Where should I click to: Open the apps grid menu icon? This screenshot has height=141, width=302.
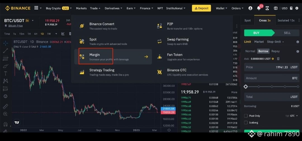coord(36,8)
